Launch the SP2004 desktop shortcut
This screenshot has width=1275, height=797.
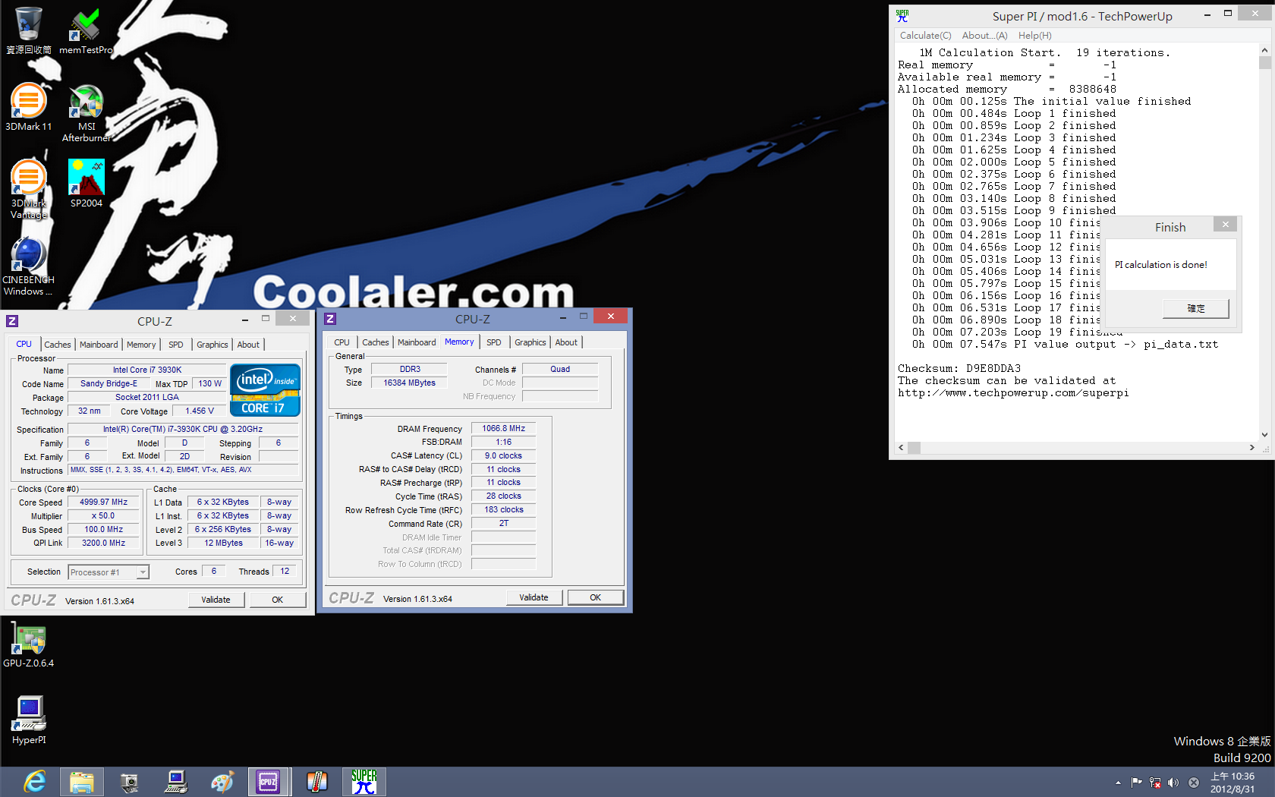(86, 183)
